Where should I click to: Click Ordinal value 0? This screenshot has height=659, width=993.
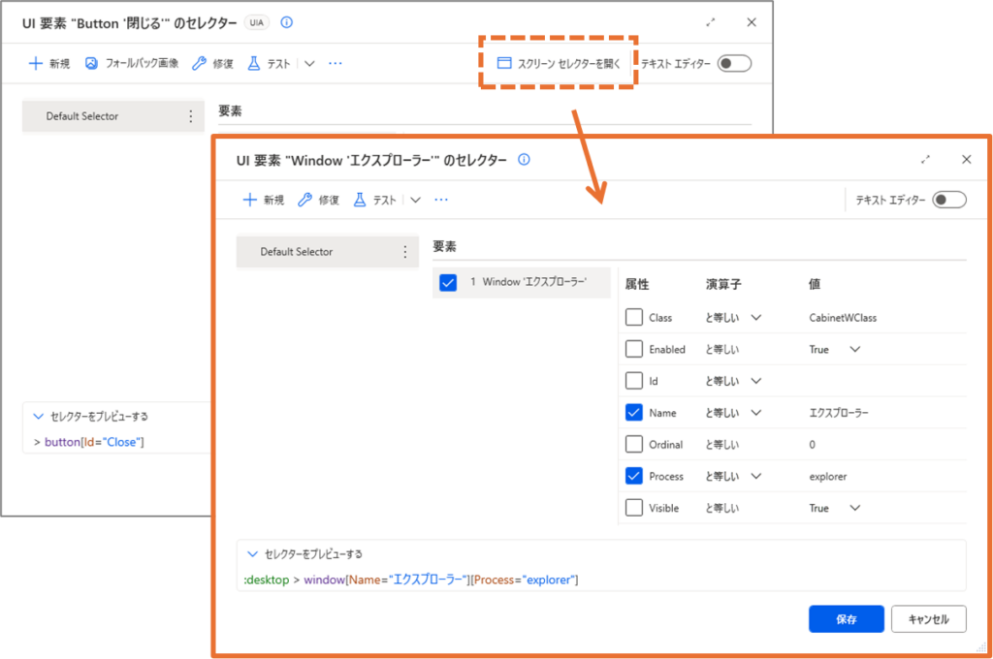click(x=812, y=444)
